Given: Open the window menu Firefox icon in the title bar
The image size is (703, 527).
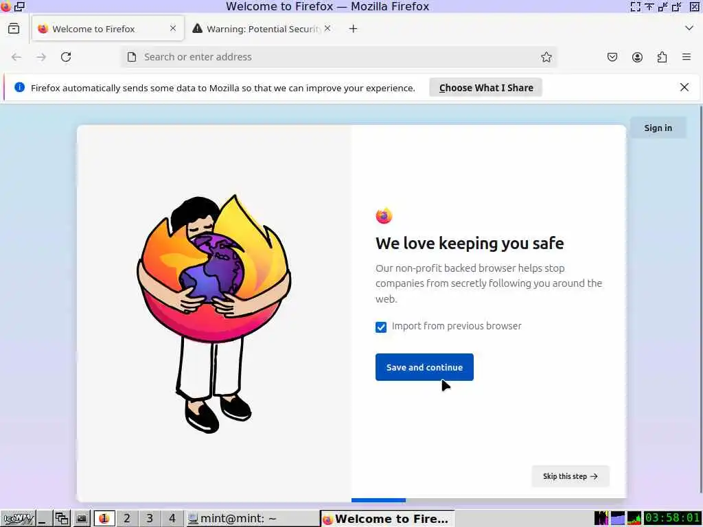Looking at the screenshot, I should pos(5,6).
